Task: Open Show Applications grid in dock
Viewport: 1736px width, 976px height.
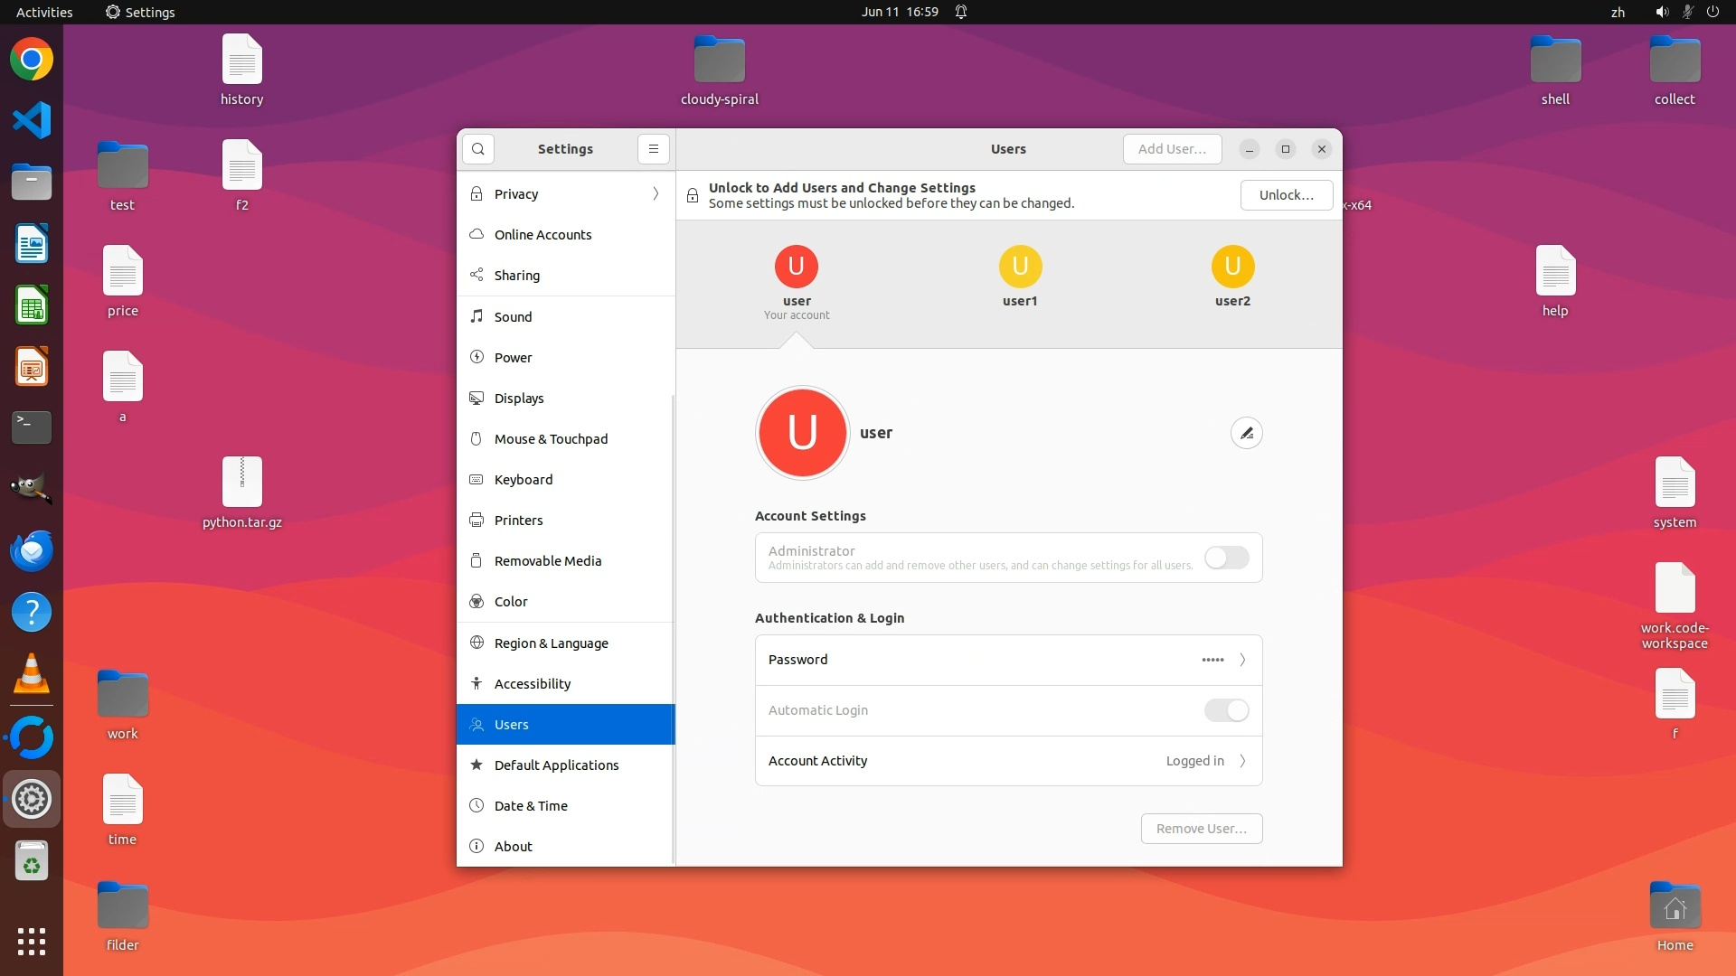Action: (x=32, y=941)
